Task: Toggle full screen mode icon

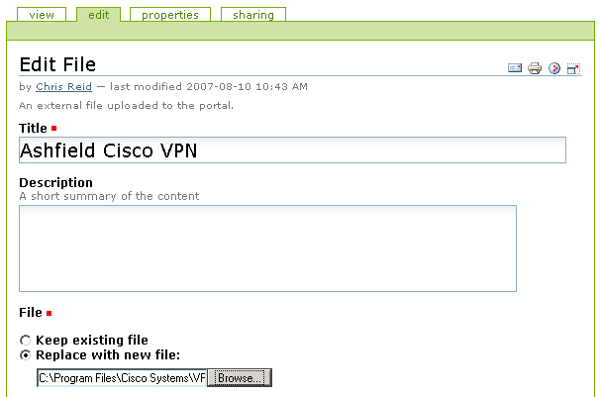Action: [572, 68]
